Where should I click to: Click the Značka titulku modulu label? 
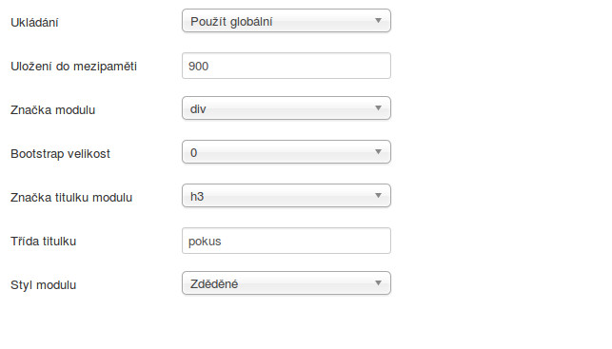(71, 197)
